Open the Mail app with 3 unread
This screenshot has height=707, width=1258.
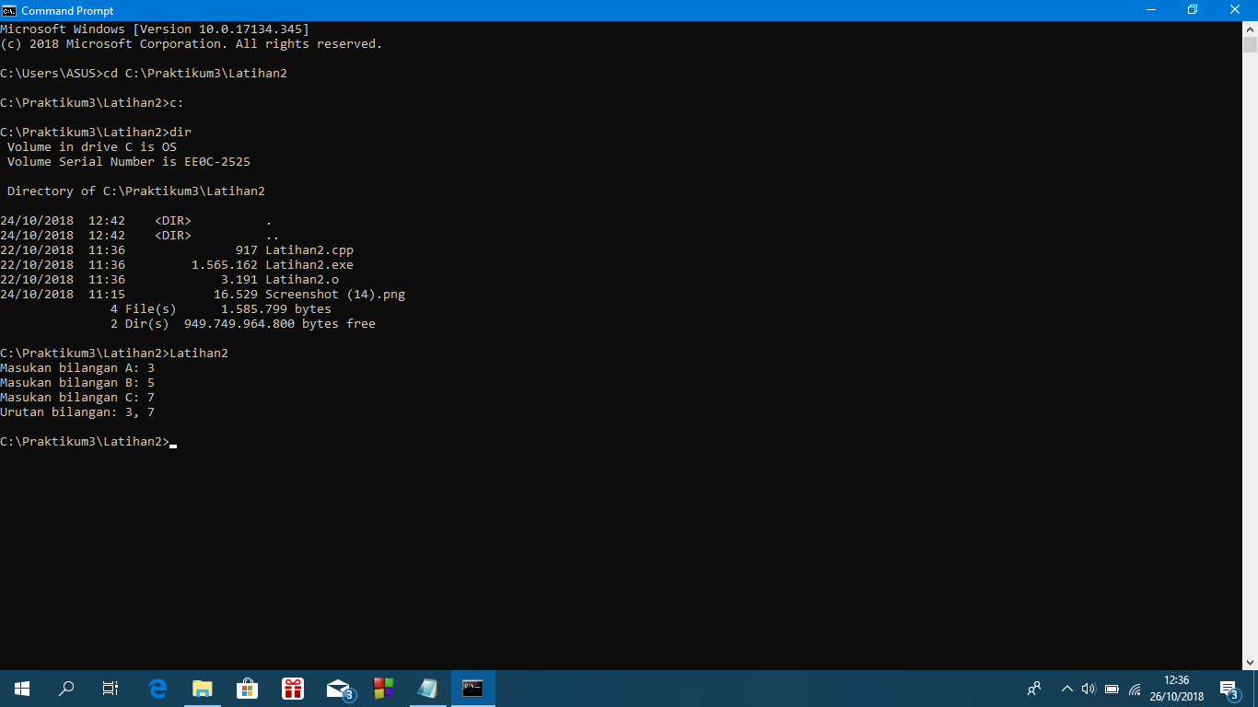coord(339,689)
